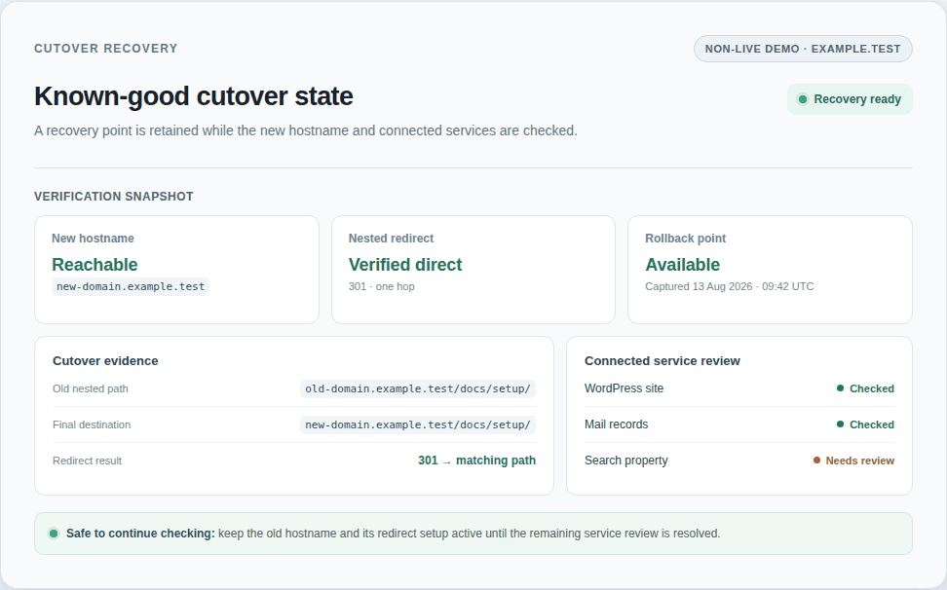Click Checked status for Mail records

(872, 424)
